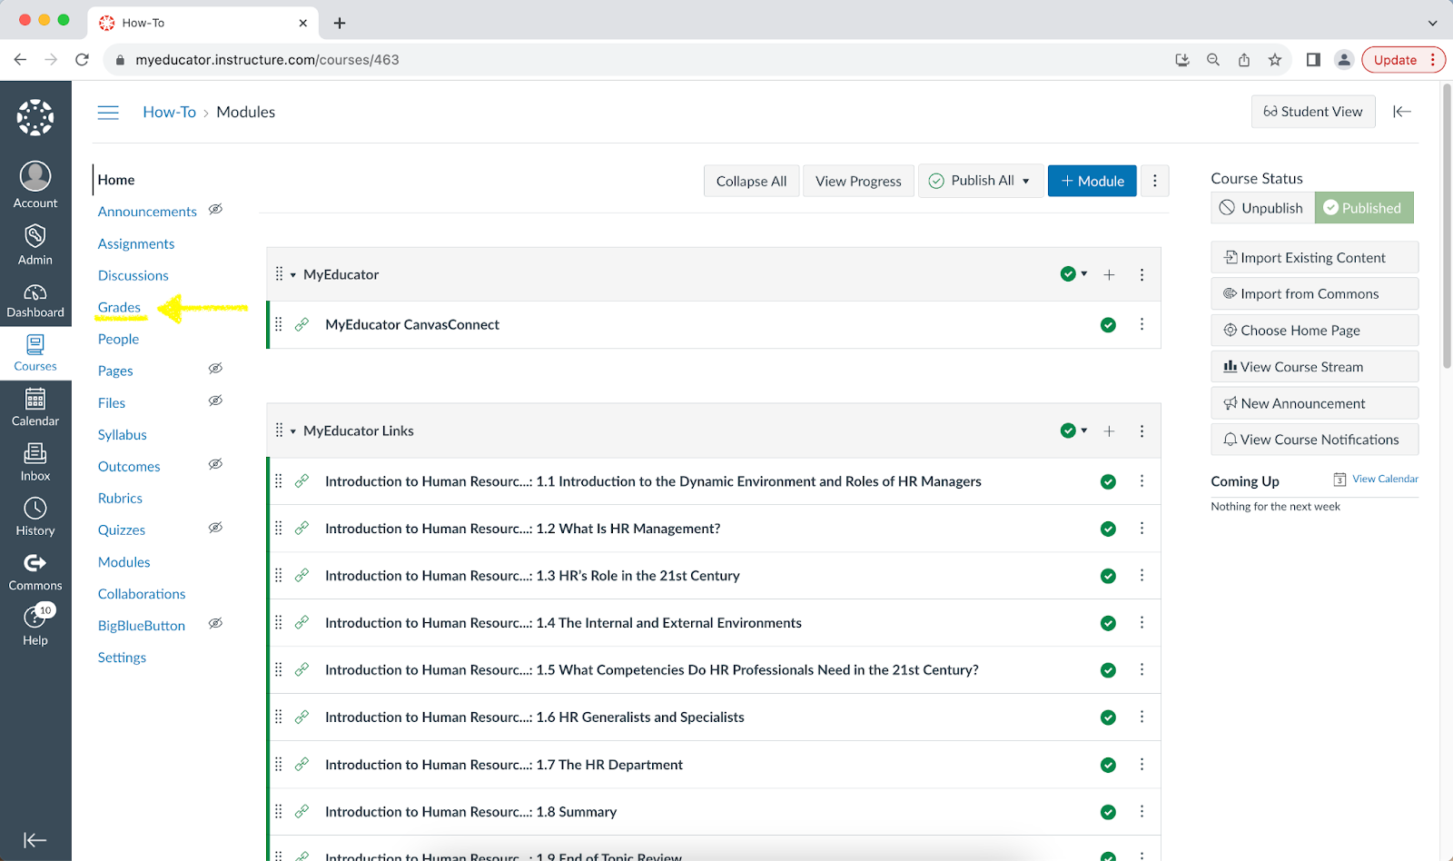The image size is (1453, 861).
Task: Open Syllabus in course navigation
Action: tap(123, 434)
